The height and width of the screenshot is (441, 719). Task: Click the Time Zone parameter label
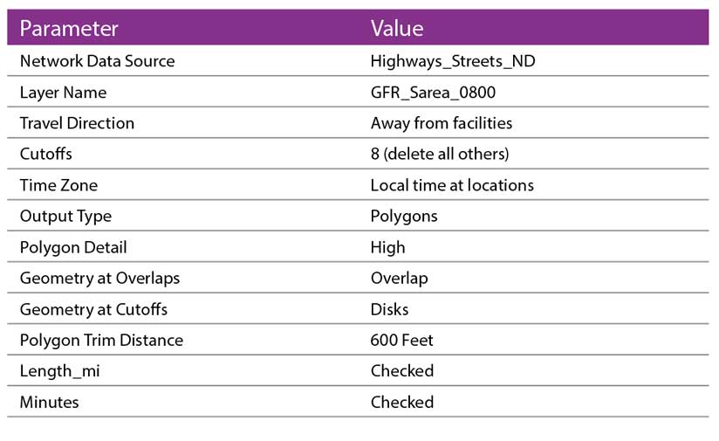click(58, 185)
